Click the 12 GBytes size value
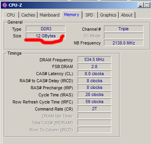 pos(45,36)
